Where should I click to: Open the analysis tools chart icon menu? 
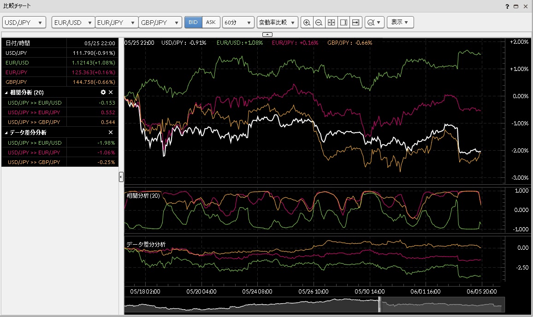pos(374,23)
